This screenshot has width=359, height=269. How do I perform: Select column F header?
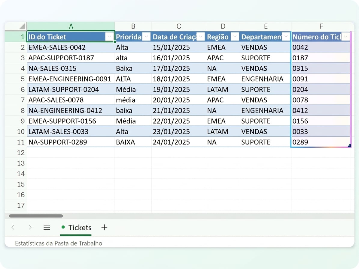321,26
